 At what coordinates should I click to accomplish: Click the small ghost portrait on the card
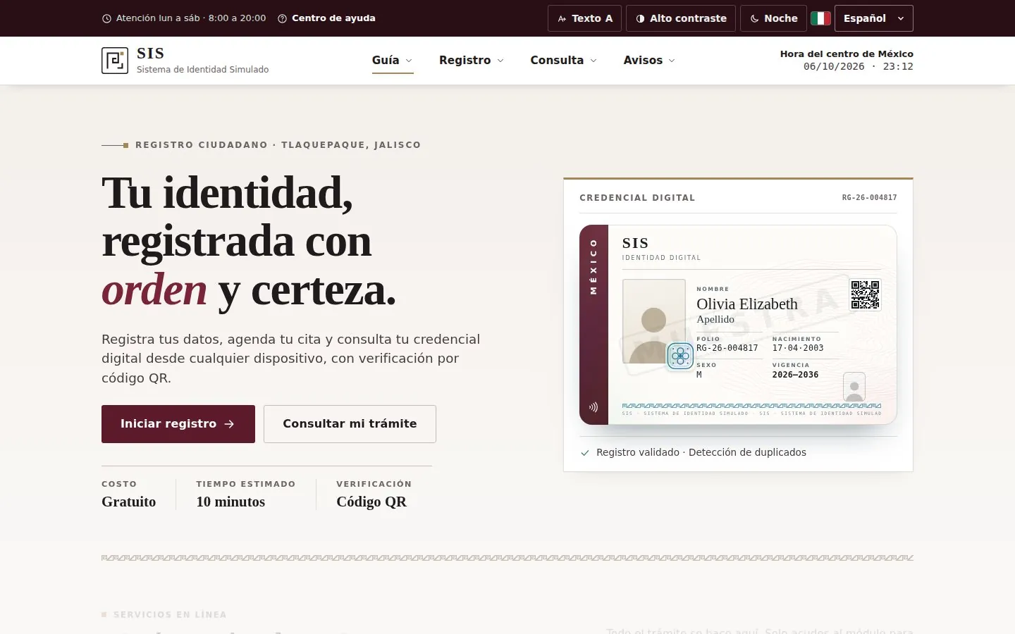point(854,387)
